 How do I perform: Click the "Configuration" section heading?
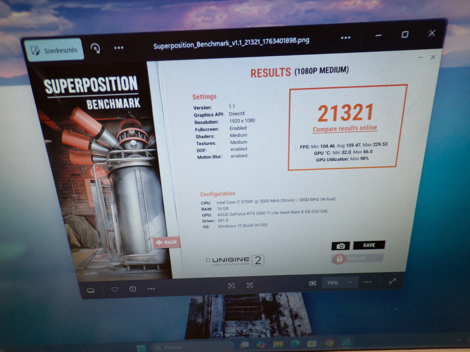click(218, 194)
